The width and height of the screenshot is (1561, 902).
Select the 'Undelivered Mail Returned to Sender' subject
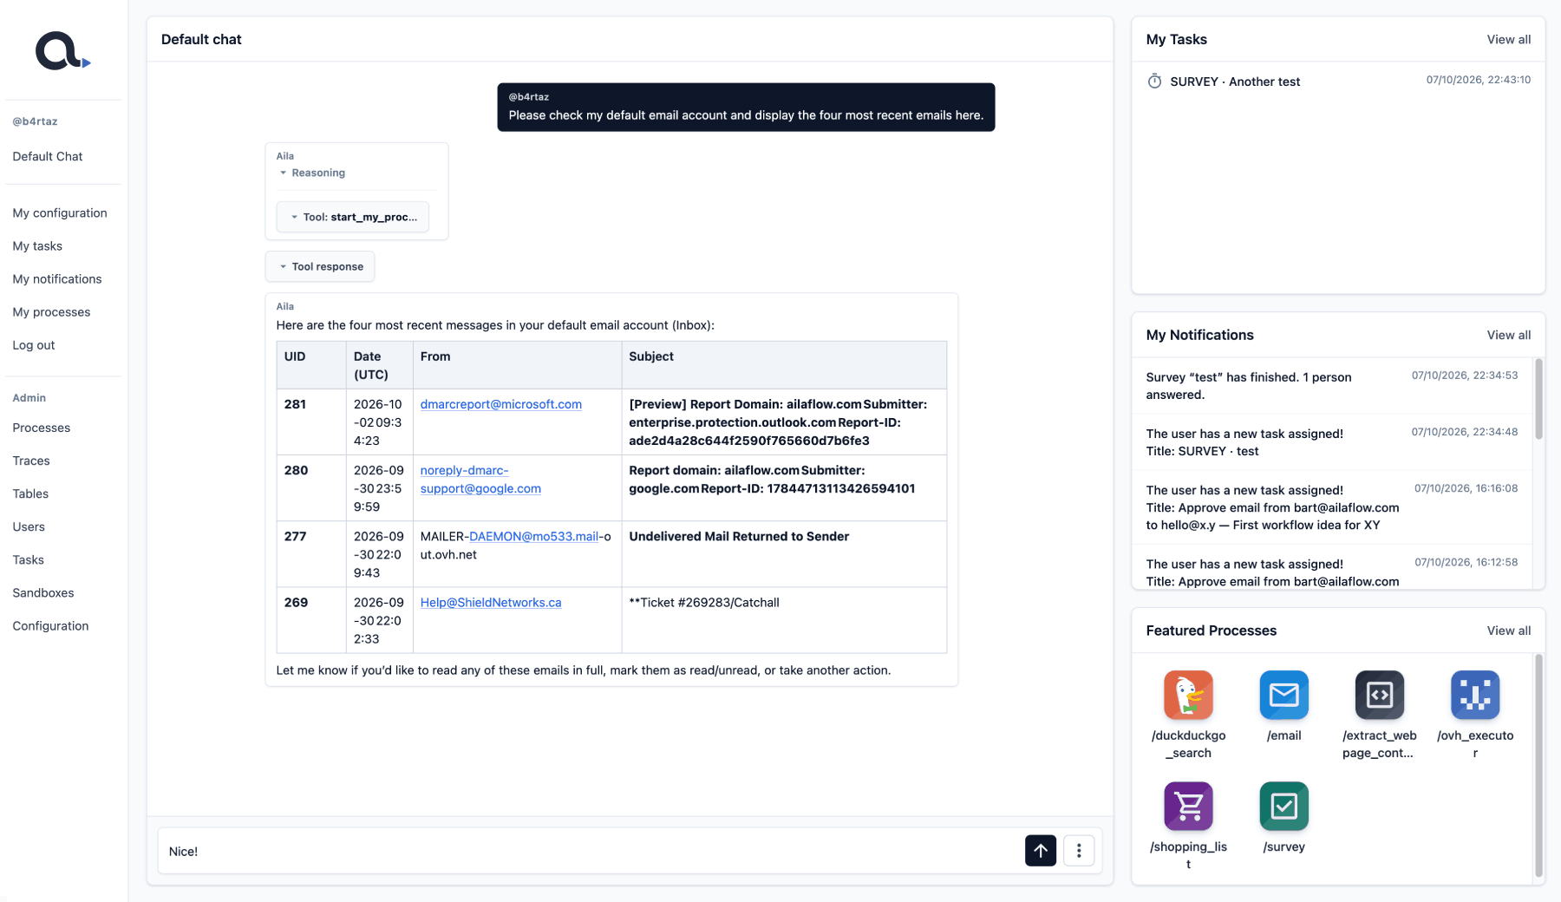pyautogui.click(x=739, y=536)
